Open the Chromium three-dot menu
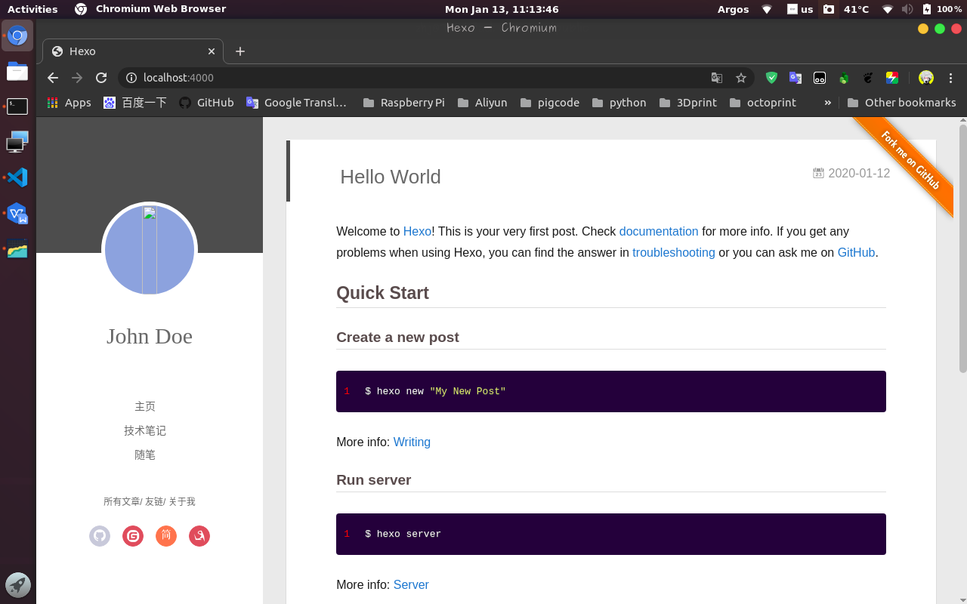 coord(951,78)
